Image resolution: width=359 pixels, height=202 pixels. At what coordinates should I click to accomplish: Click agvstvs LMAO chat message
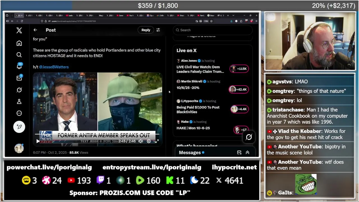(287, 82)
